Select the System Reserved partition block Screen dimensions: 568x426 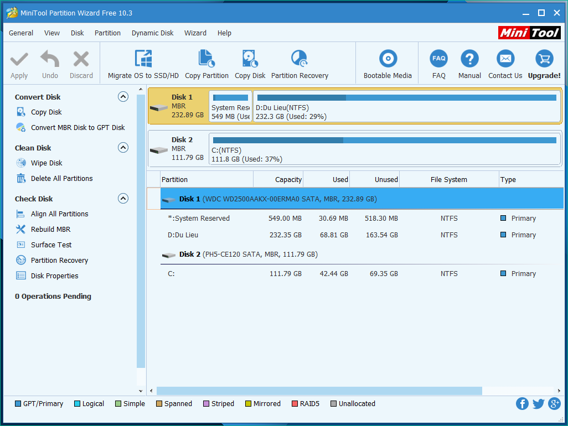point(230,106)
